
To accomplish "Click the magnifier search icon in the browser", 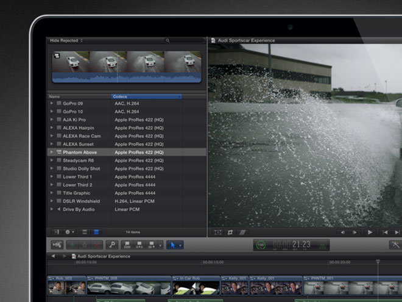I will tap(167, 40).
